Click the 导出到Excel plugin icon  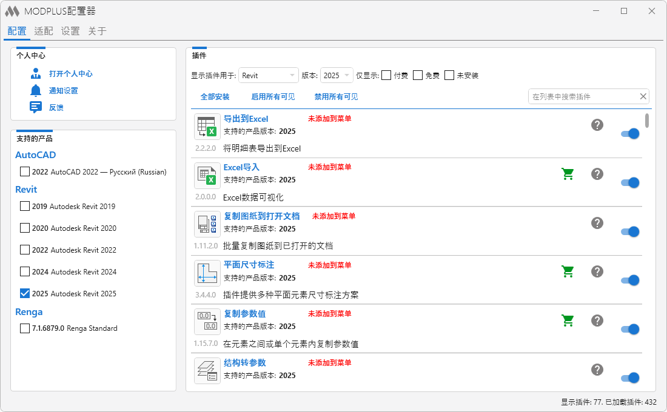207,127
